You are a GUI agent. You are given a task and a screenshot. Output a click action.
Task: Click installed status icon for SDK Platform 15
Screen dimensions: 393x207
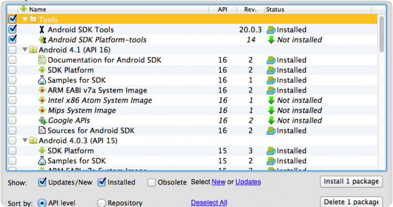pos(271,151)
